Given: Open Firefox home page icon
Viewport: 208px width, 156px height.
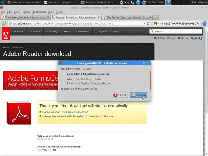Looking at the screenshot, I should click(x=205, y=23).
